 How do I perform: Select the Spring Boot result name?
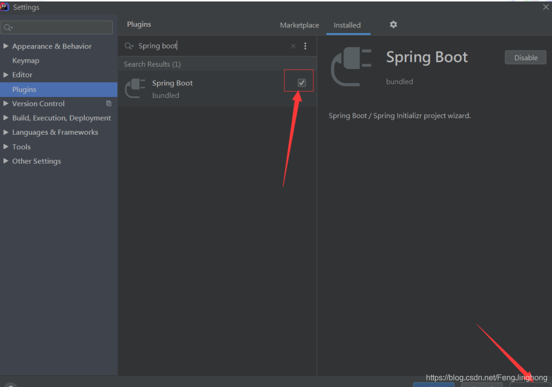click(173, 83)
